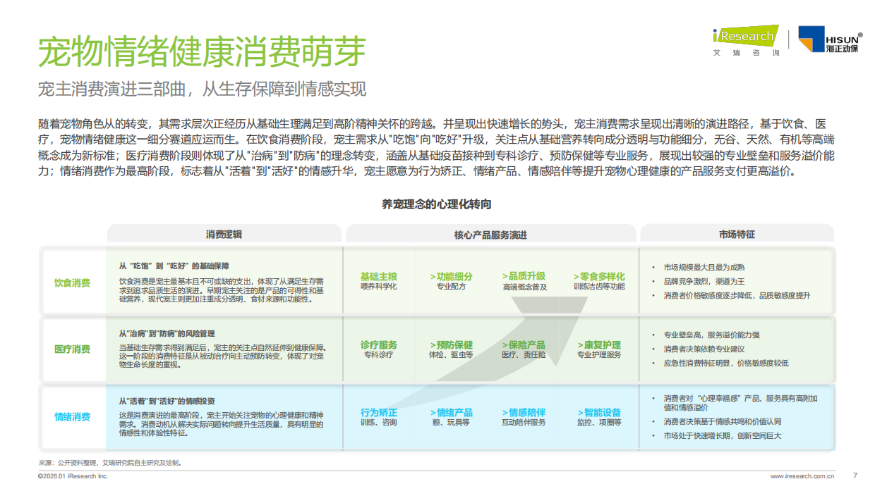Screen dimensions: 875x491
Task: Click the >零食多样化 item
Action: [x=599, y=276]
